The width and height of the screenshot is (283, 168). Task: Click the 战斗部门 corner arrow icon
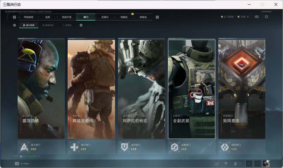tap(20, 111)
